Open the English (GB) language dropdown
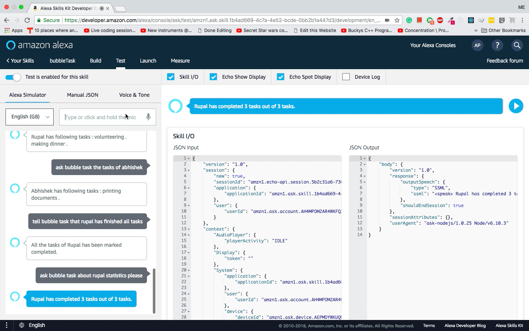The height and width of the screenshot is (331, 529). tap(29, 117)
